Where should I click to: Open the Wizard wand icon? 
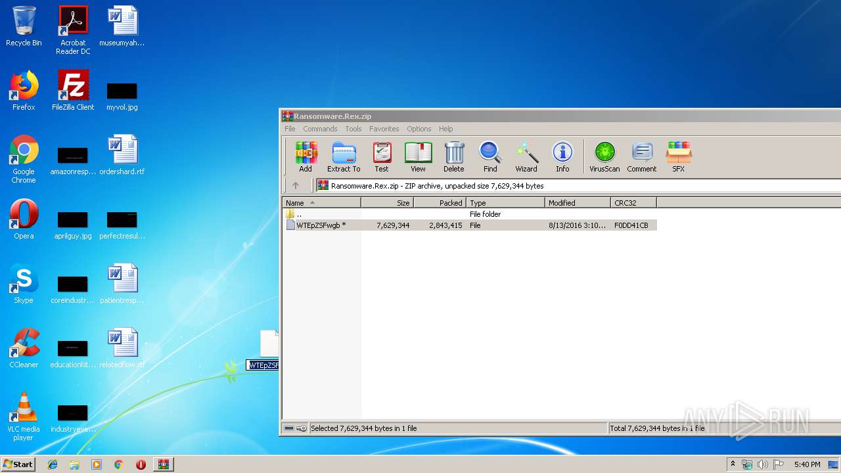526,157
